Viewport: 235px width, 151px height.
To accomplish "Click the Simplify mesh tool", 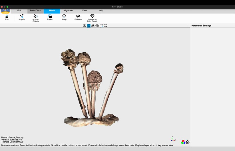I will (x=21, y=17).
